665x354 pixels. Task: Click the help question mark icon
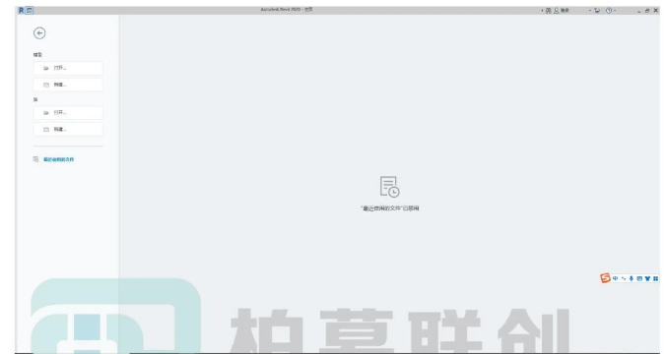609,11
